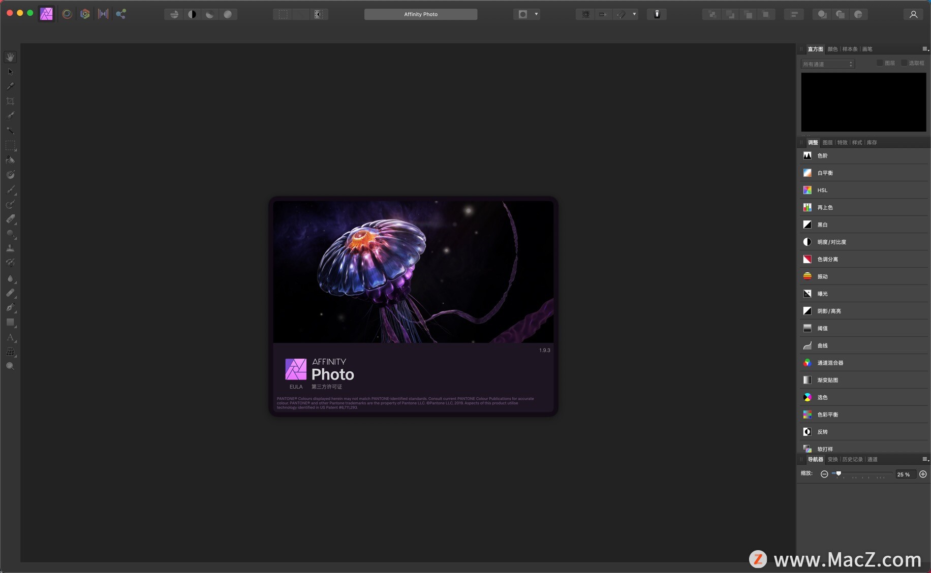931x573 pixels.
Task: Switch to the 变换 tab
Action: 832,460
